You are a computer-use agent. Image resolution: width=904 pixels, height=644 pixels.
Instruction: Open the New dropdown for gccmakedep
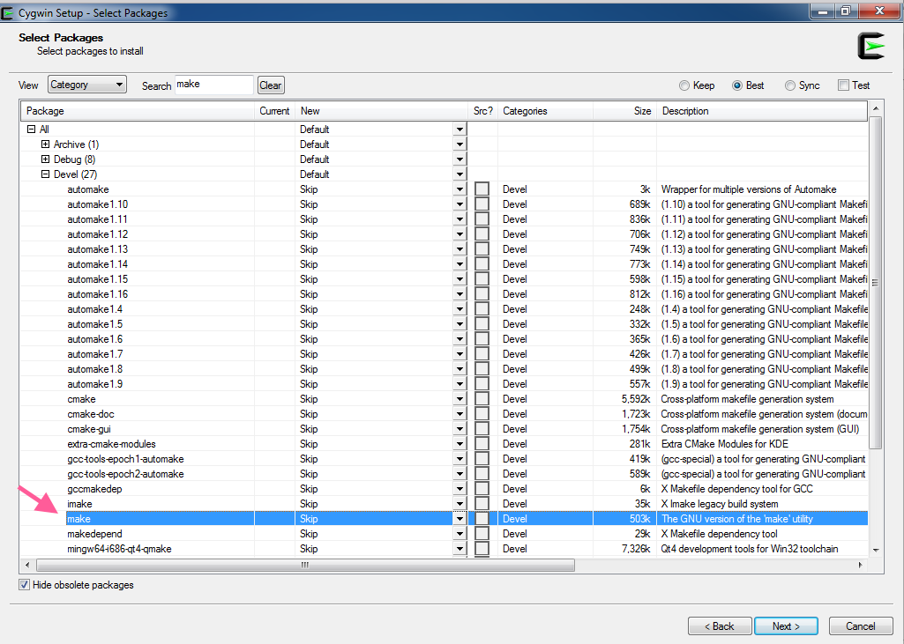(459, 488)
